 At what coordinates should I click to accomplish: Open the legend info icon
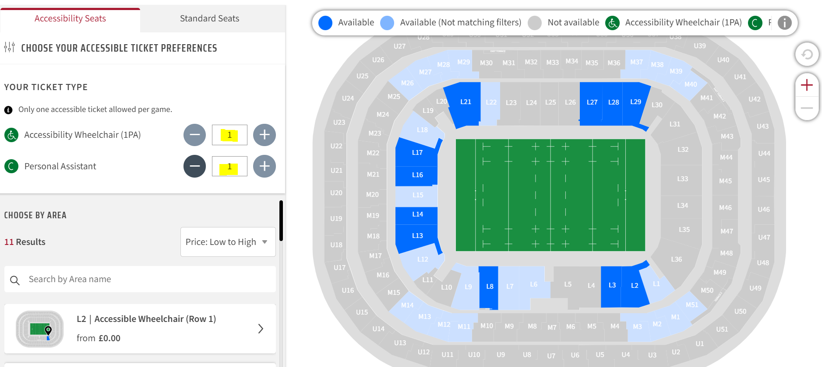click(x=784, y=23)
